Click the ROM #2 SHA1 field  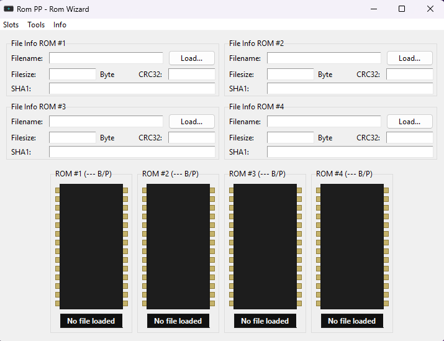350,89
